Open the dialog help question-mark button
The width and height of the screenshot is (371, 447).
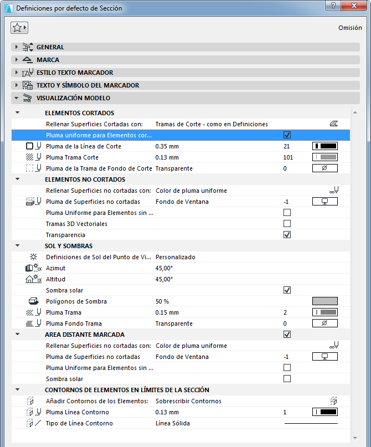334,6
